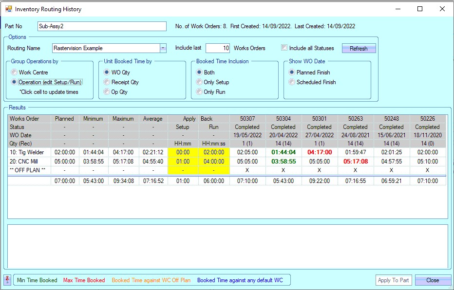Screen dimensions: 454x290
Task: Enable Include all Statuses checkbox
Action: tap(284, 48)
